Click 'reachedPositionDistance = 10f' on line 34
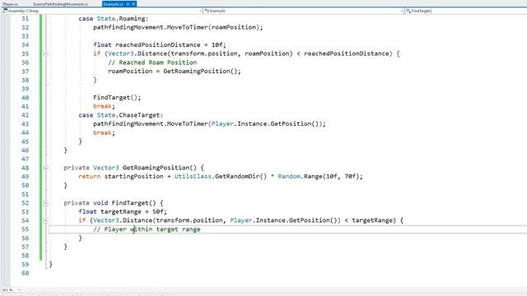The image size is (527, 296). point(169,45)
